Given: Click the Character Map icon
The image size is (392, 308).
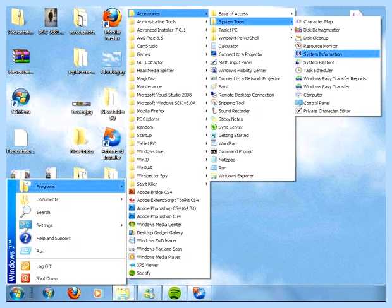Looking at the screenshot, I should 298,21.
